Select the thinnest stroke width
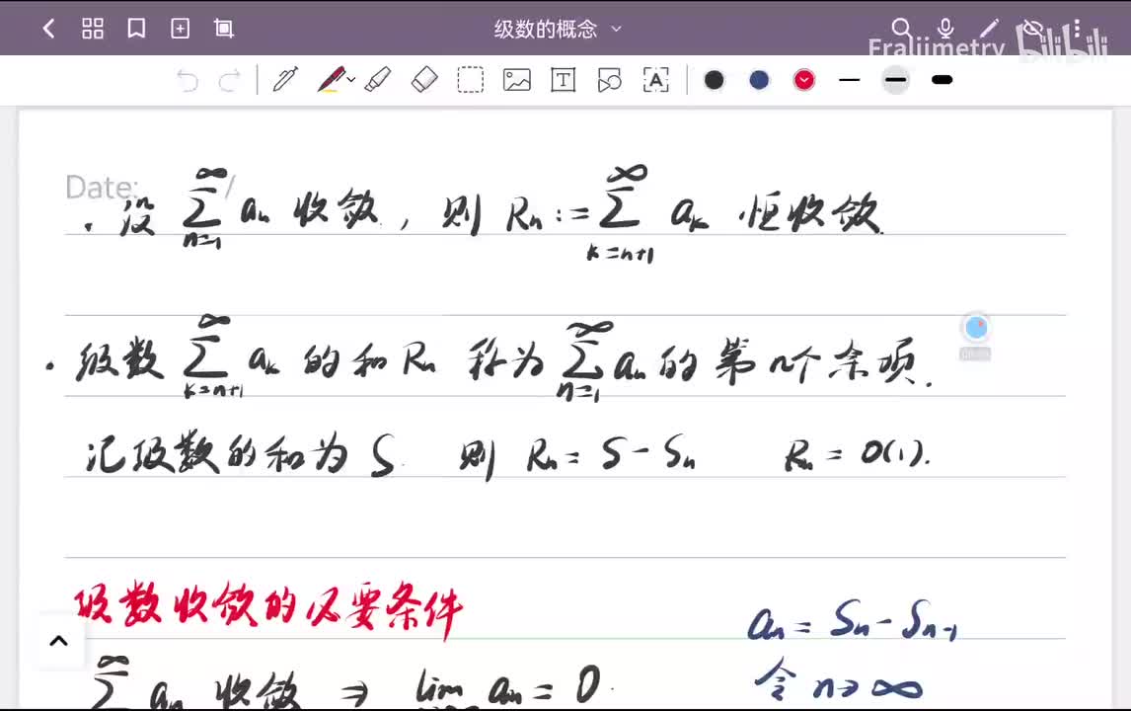 [850, 79]
